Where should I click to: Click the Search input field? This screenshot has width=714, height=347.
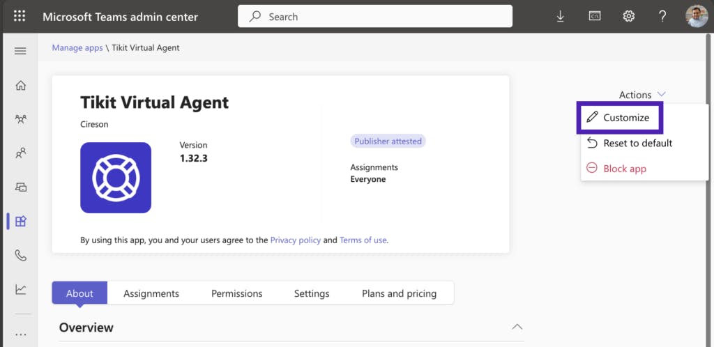[375, 17]
